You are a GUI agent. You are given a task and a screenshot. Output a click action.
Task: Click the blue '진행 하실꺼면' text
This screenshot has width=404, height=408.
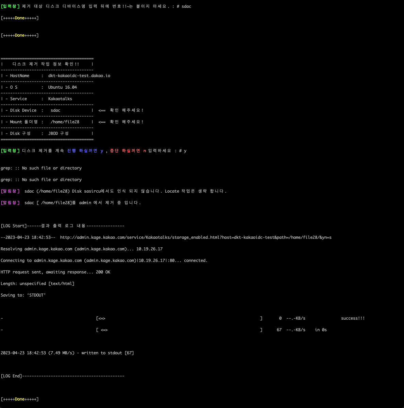(x=82, y=151)
